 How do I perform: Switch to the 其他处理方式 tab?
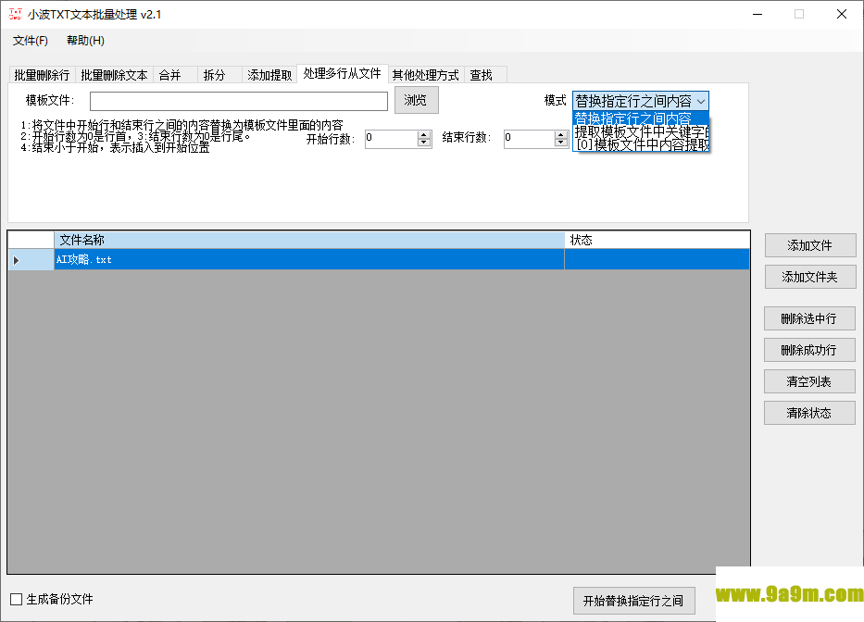(x=425, y=75)
